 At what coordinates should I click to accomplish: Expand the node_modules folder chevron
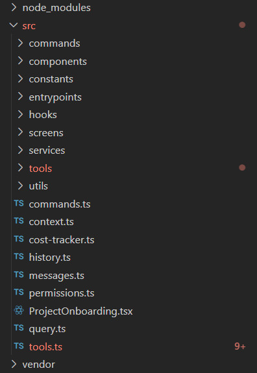tap(14, 7)
